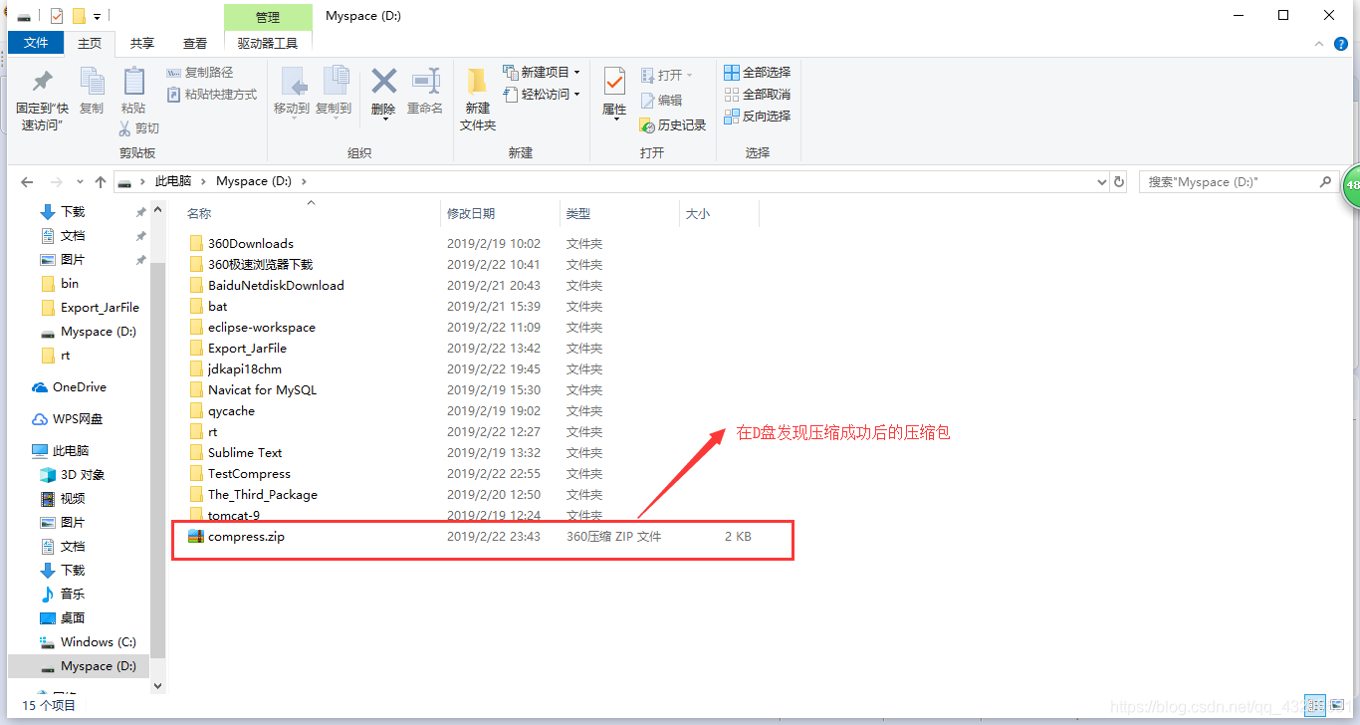Open the Drive Tools tab
Screen dimensions: 1360x725
(x=268, y=43)
